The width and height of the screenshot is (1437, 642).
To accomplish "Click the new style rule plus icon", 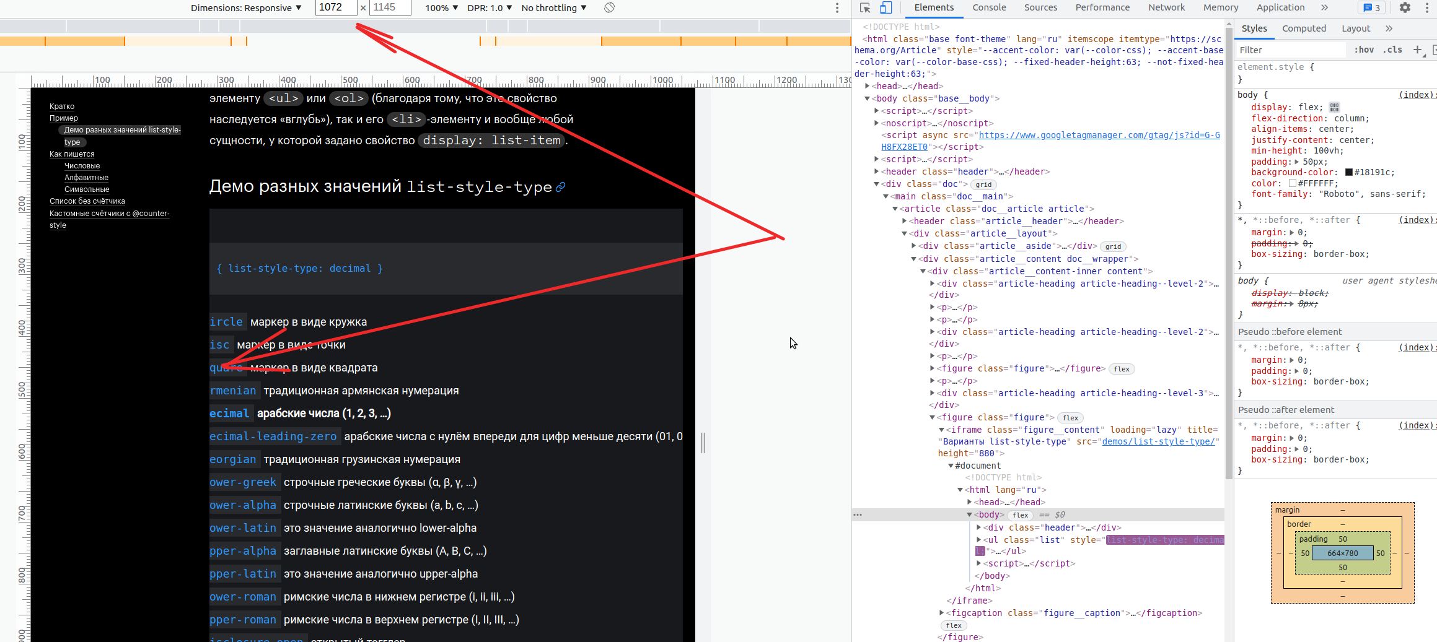I will (1418, 50).
